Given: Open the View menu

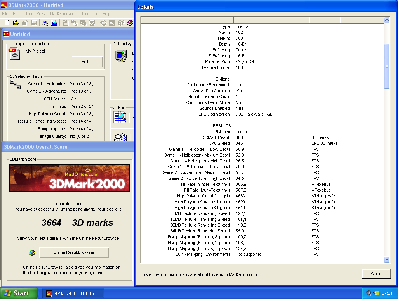Looking at the screenshot, I should click(x=41, y=14).
